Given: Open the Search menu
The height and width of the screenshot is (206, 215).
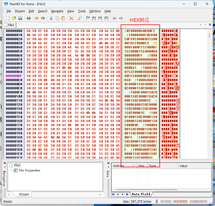Looking at the screenshot, I should point(43,11).
